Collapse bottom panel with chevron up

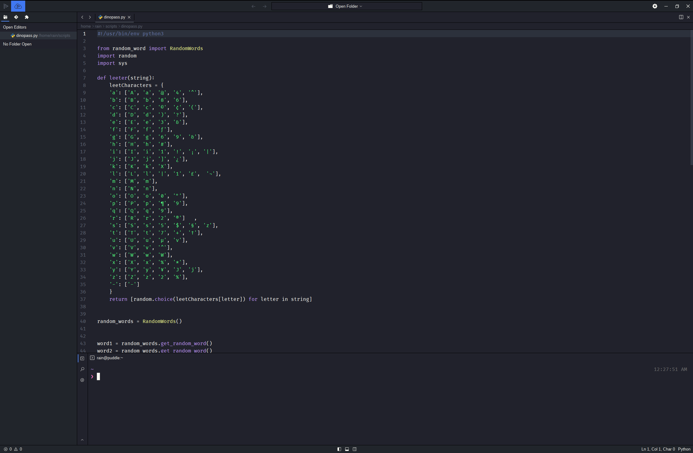click(82, 440)
